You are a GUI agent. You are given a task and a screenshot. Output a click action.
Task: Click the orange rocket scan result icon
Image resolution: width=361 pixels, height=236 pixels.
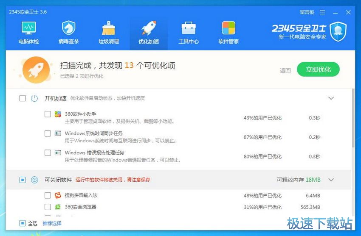(36, 70)
